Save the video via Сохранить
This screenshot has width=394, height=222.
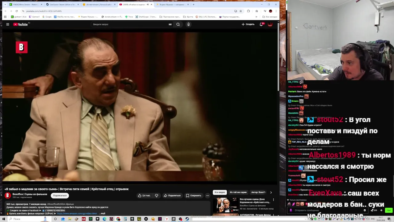(x=194, y=195)
